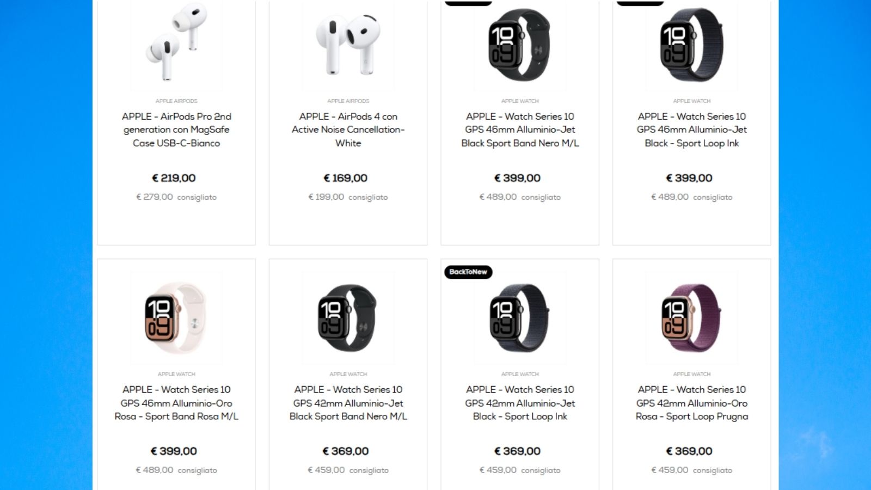Image resolution: width=871 pixels, height=490 pixels.
Task: Click the Watch Series 10 46mm Sport Band Nero title
Action: tap(520, 130)
